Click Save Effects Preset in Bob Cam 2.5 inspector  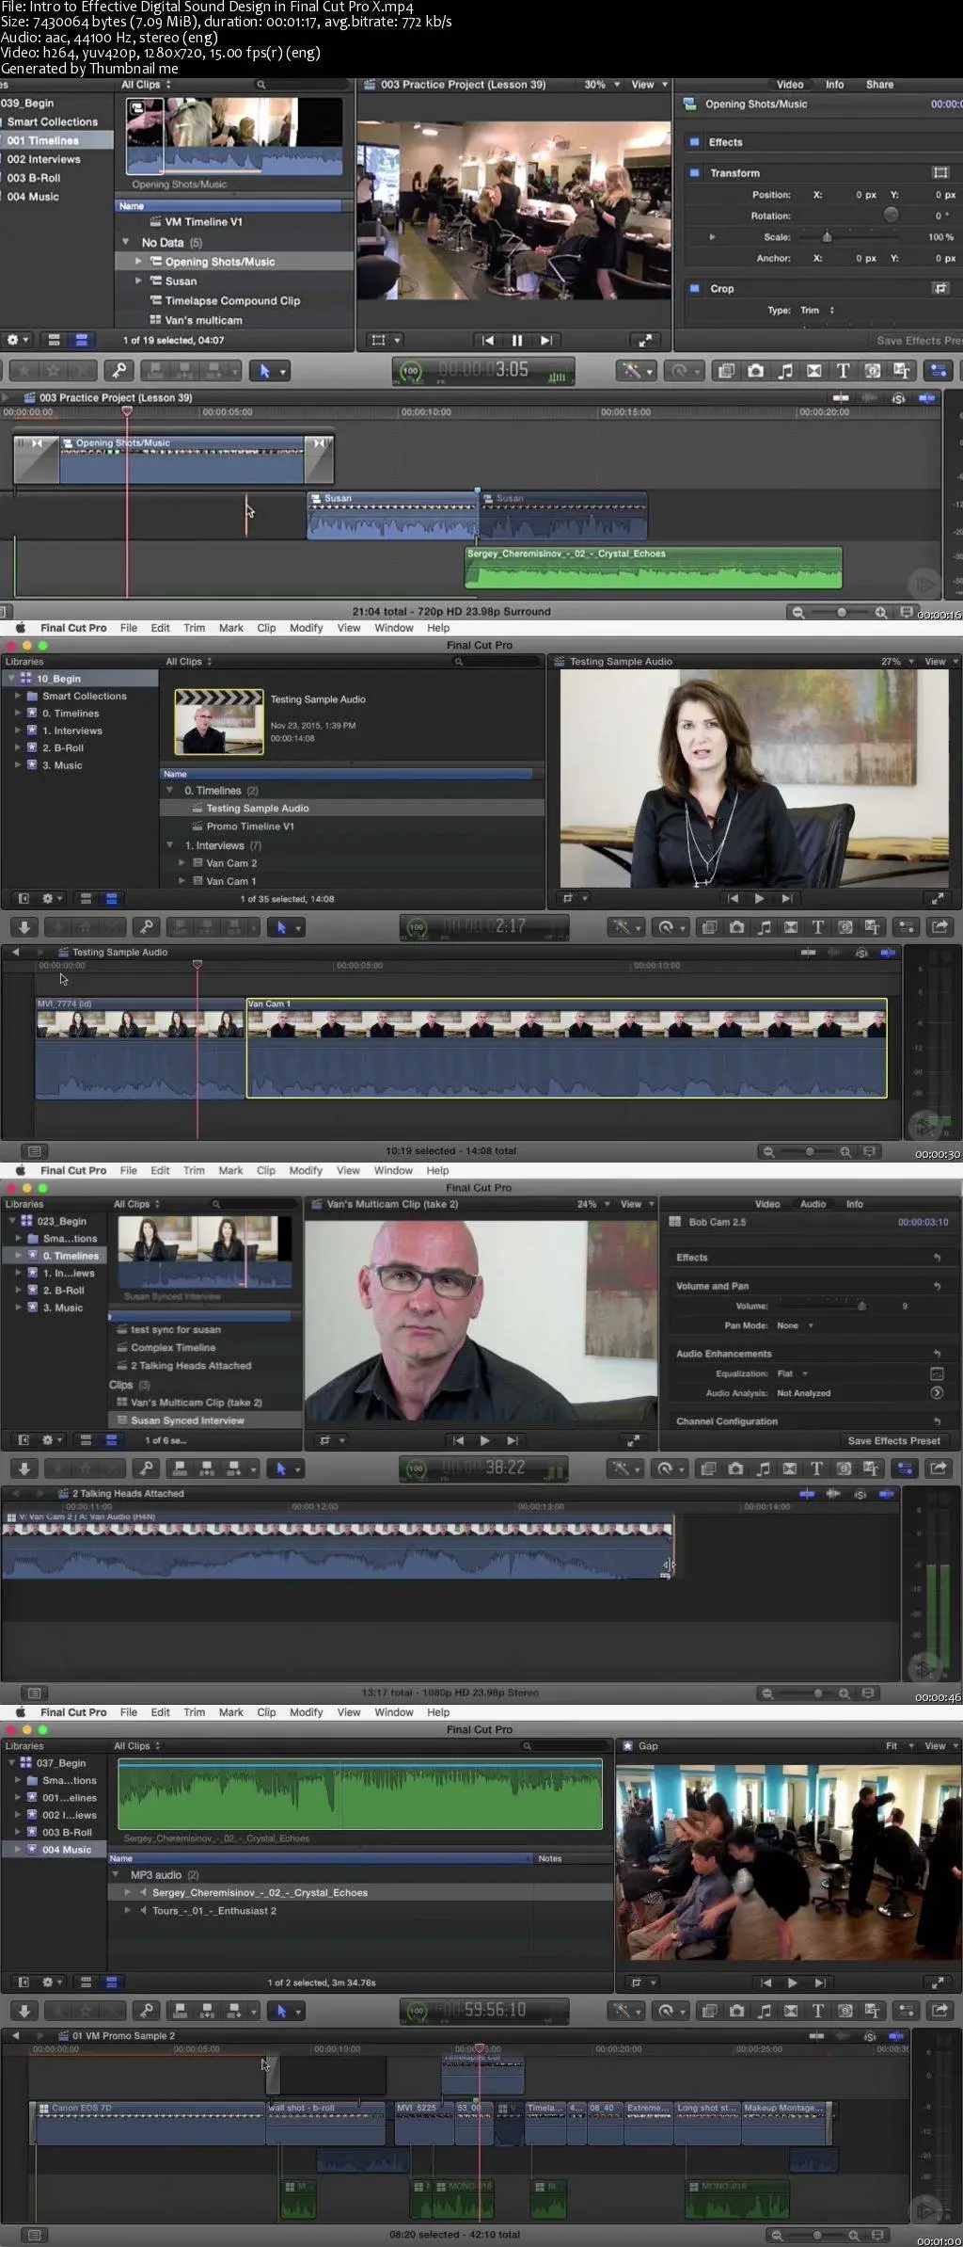click(x=893, y=1440)
